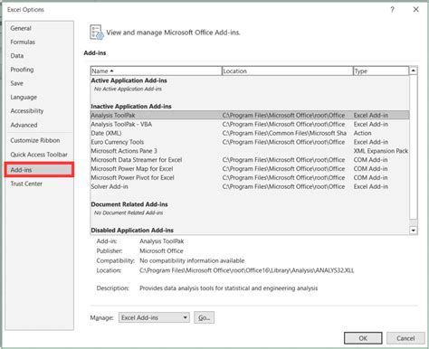Click the Help question mark icon
Screen dimensions: 429x349
point(392,10)
